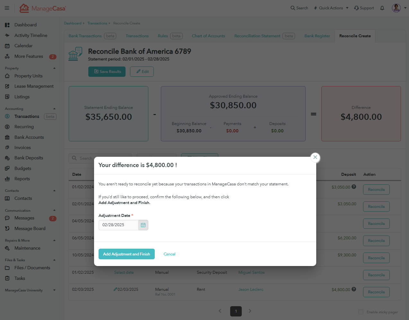This screenshot has width=409, height=320.
Task: Click the Cancel link in dialog
Action: (x=170, y=254)
